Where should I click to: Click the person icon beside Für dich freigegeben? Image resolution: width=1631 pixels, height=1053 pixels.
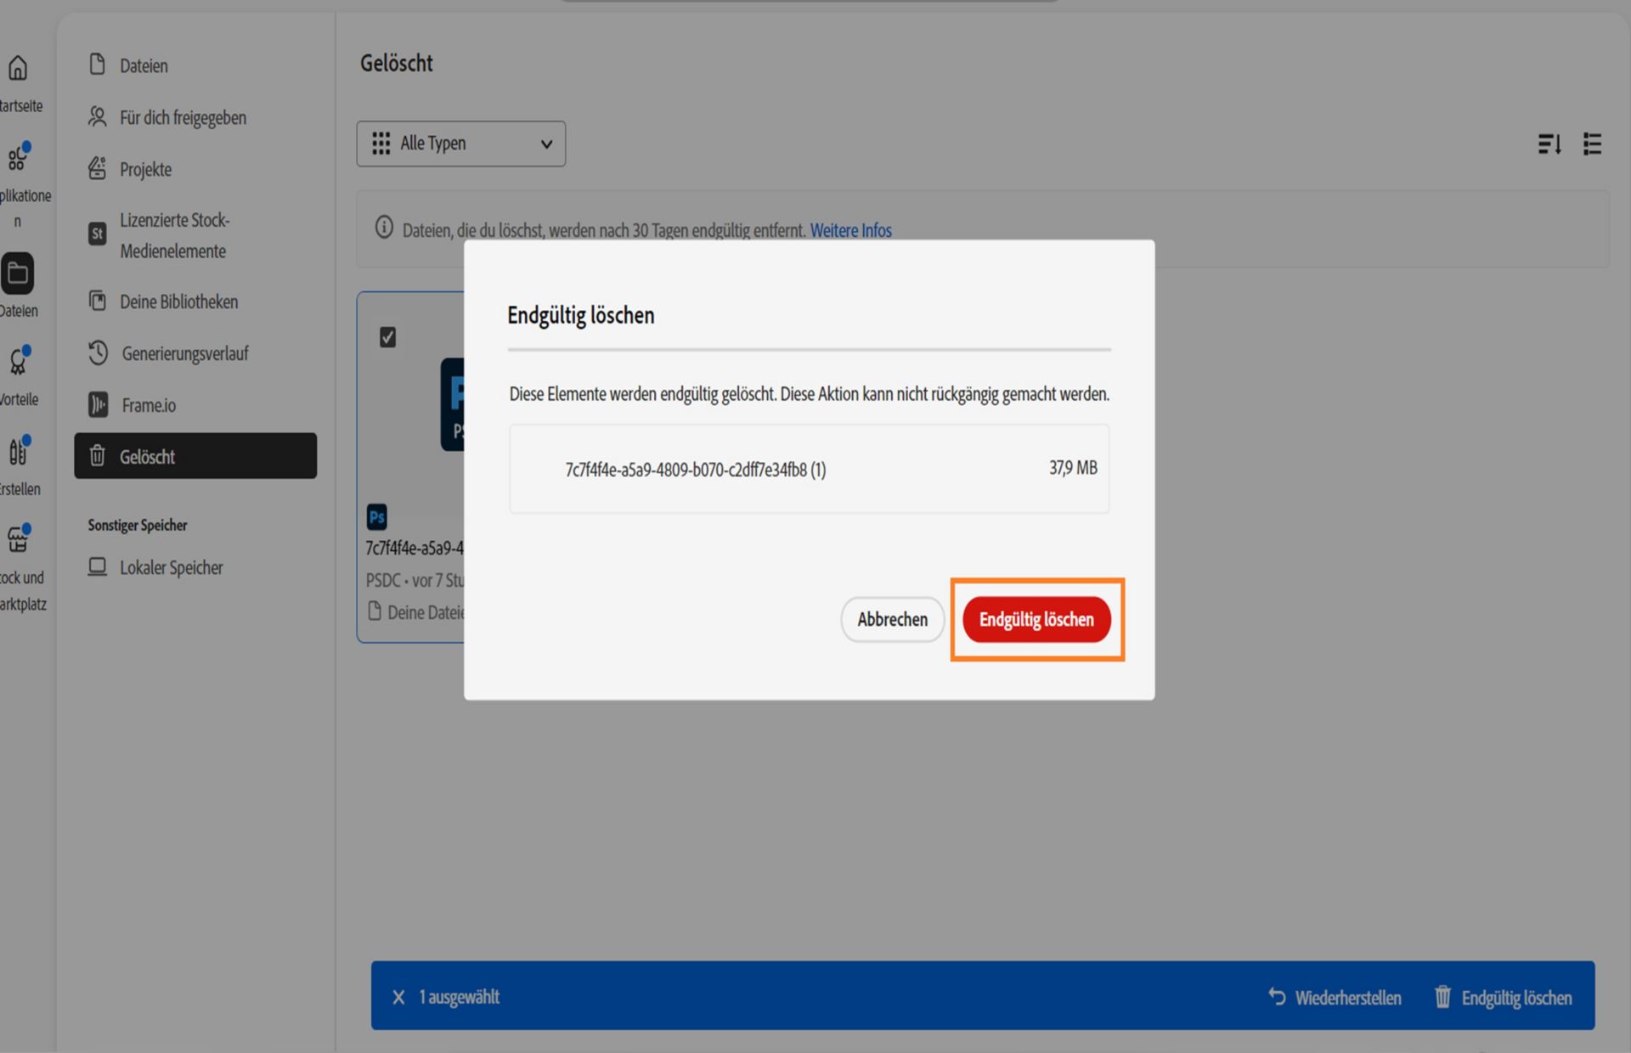point(98,116)
